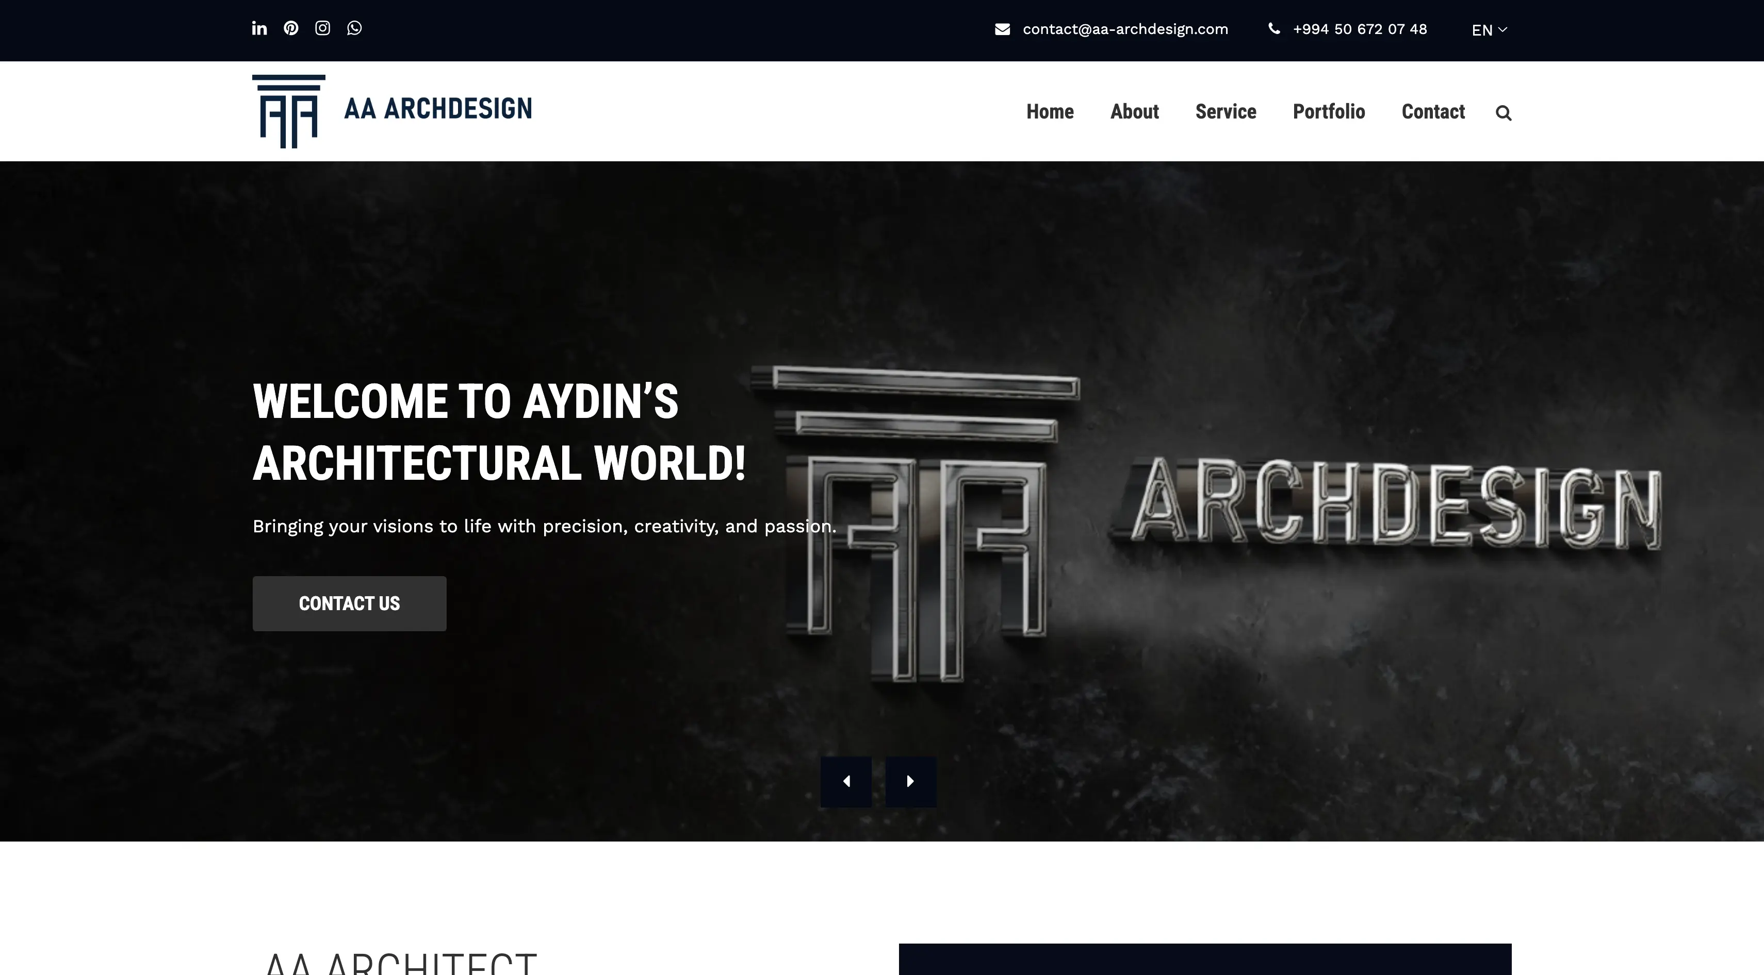Open the WhatsApp social icon

pyautogui.click(x=354, y=28)
